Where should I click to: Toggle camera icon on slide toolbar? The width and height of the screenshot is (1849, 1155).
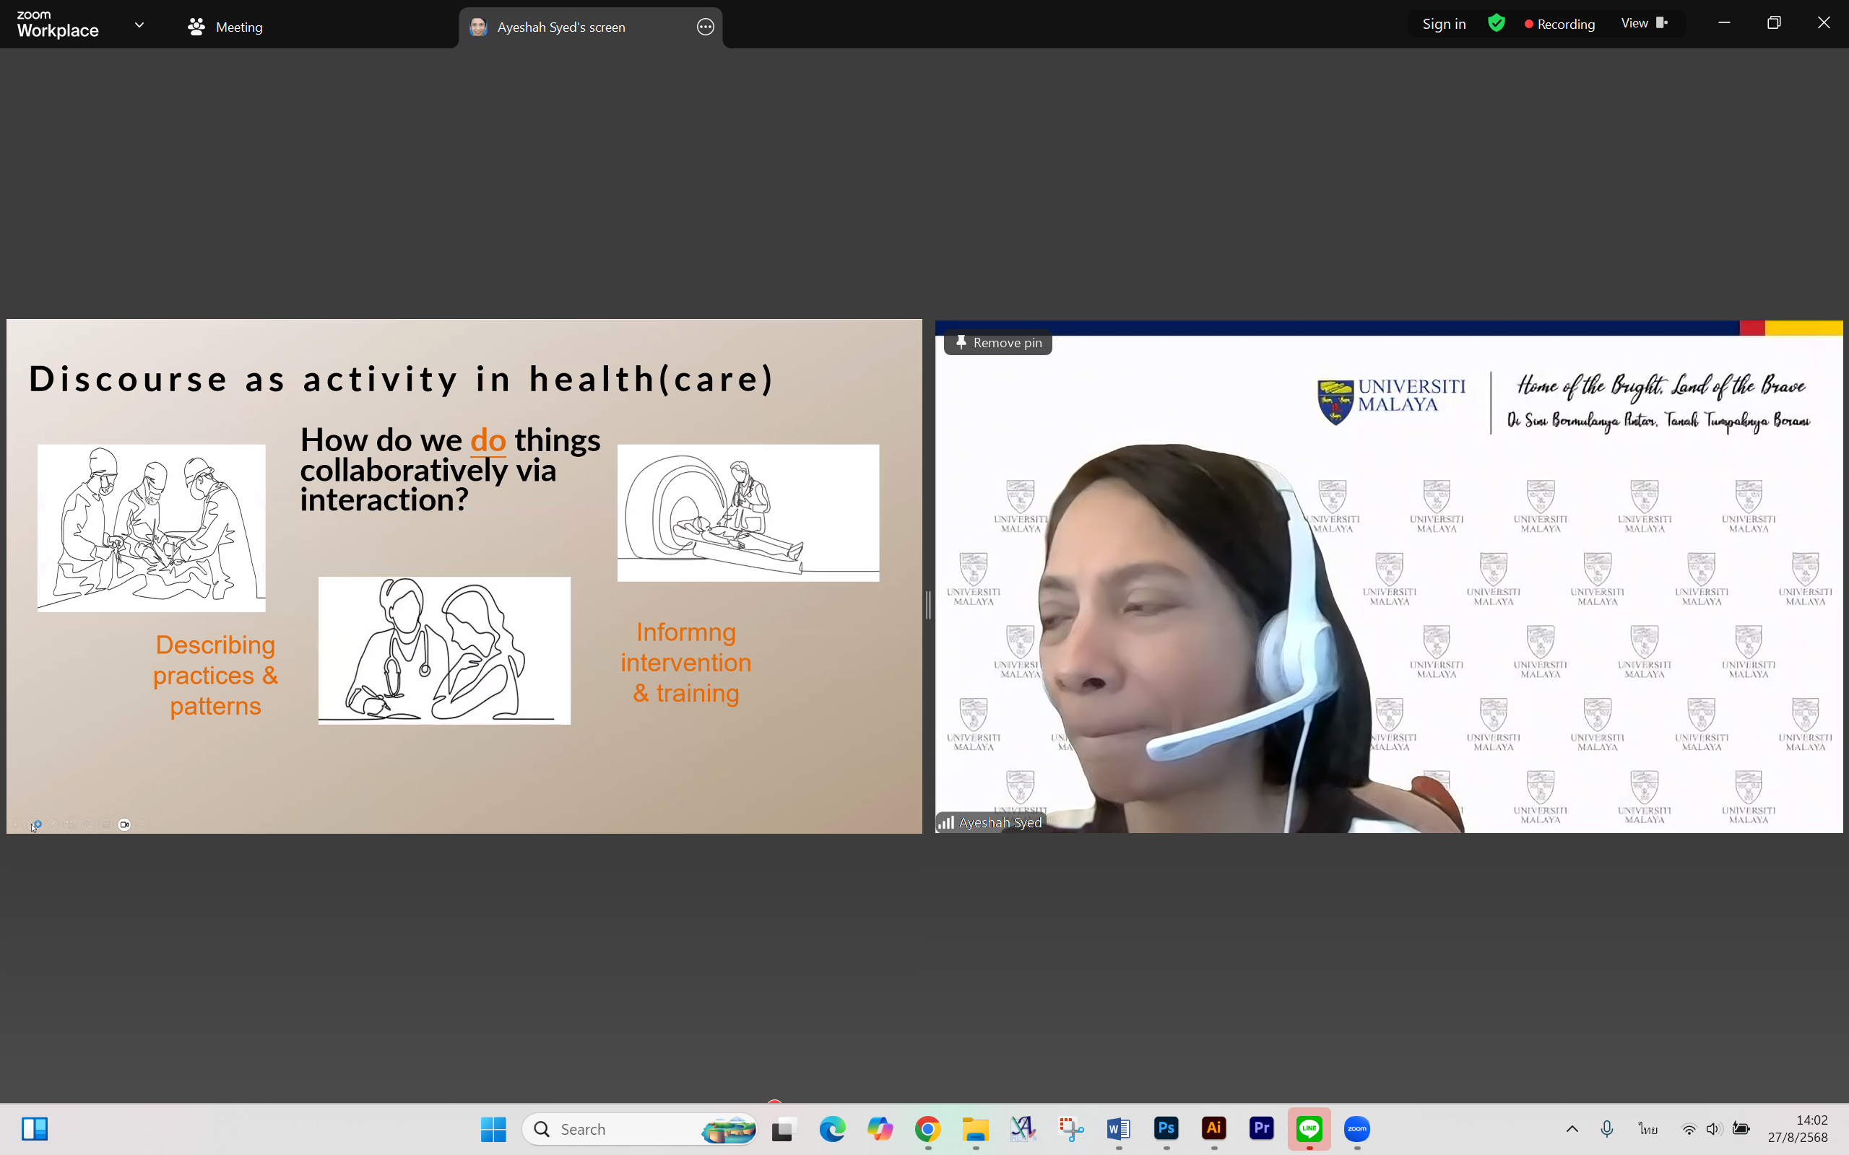pyautogui.click(x=124, y=825)
